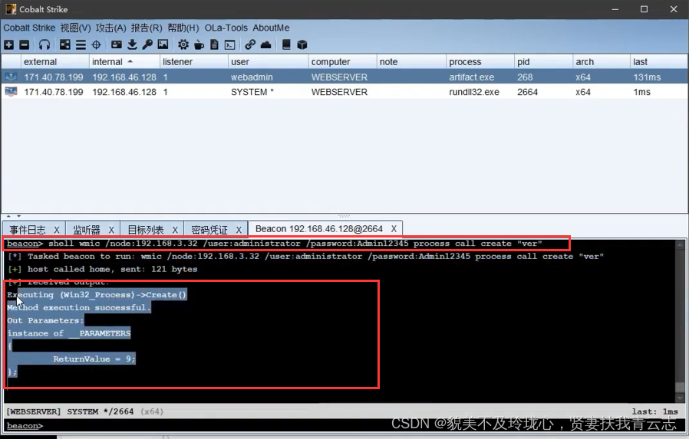Open the 报告(R) menu

(x=147, y=28)
